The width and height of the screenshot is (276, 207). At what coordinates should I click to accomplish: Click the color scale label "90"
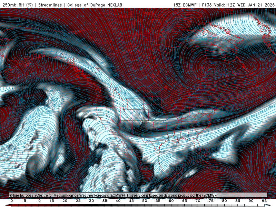pyautogui.click(x=251, y=201)
